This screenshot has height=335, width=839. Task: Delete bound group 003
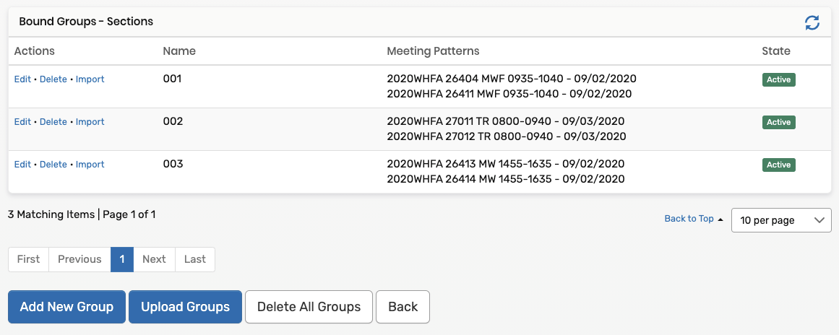click(x=53, y=165)
